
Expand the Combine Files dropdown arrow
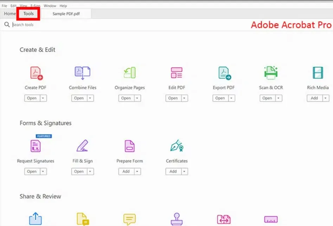pyautogui.click(x=90, y=98)
